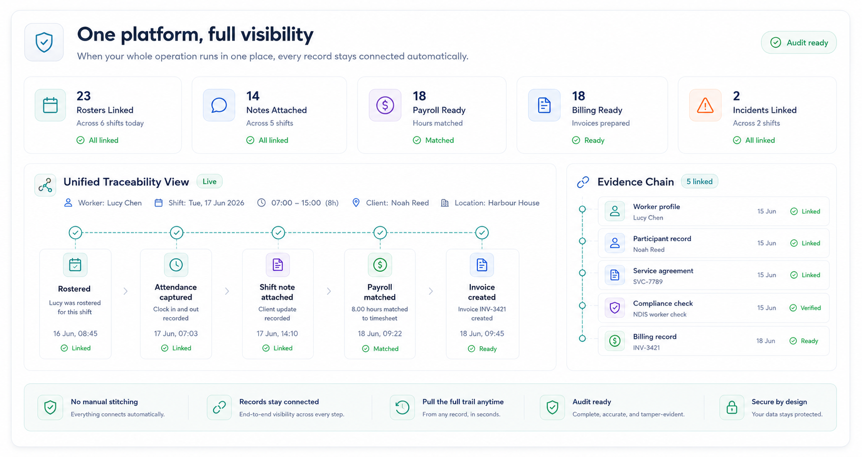This screenshot has height=457, width=862.
Task: Click the chat bubble icon on Notes Attached card
Action: (x=219, y=105)
